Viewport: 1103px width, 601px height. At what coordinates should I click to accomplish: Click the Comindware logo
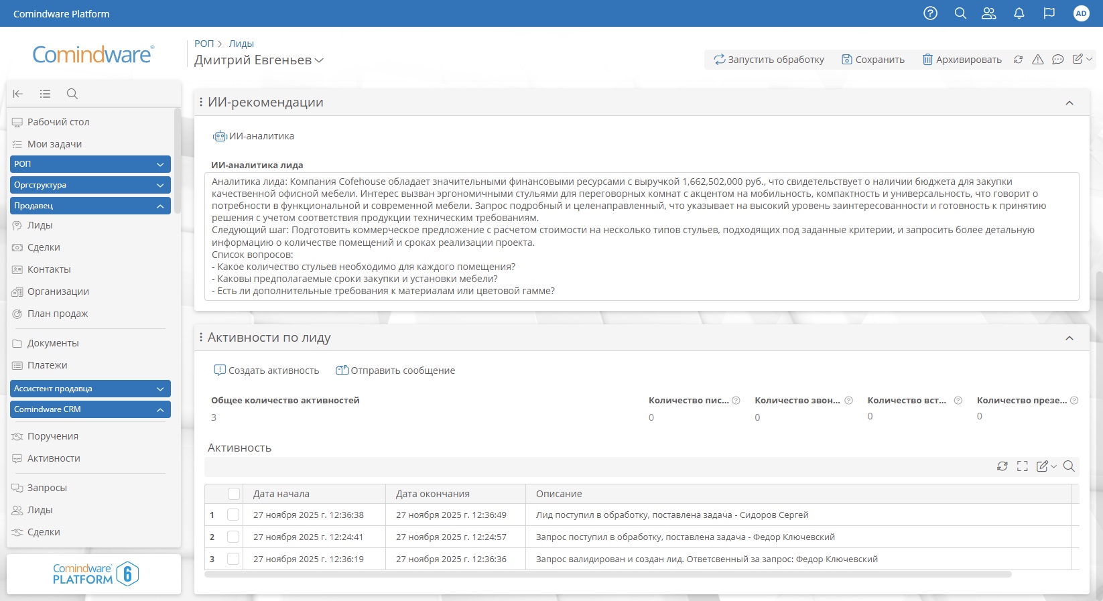pyautogui.click(x=93, y=54)
